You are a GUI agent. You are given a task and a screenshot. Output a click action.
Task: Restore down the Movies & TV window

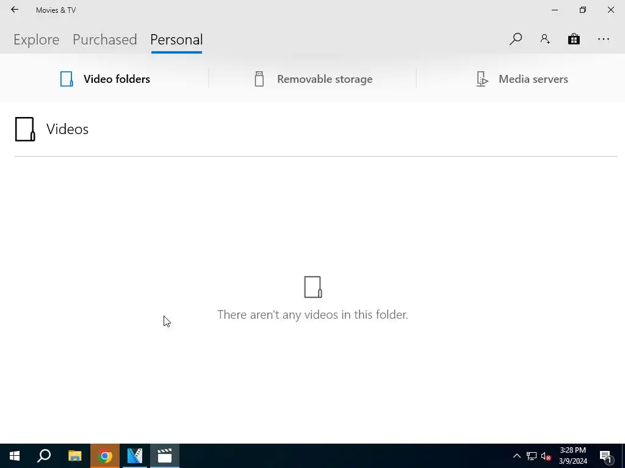click(583, 10)
